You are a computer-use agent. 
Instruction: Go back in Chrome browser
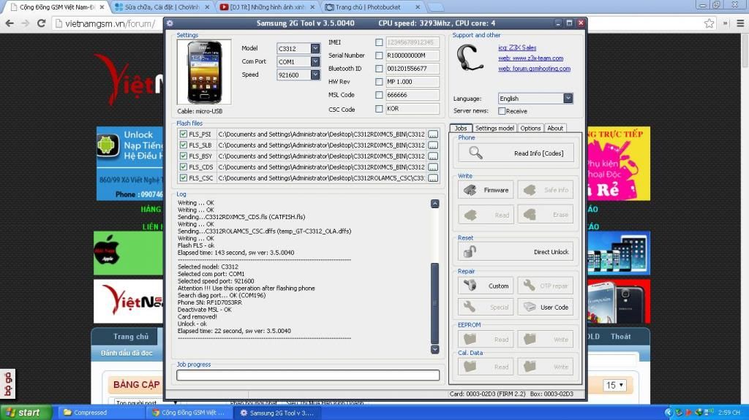click(10, 23)
